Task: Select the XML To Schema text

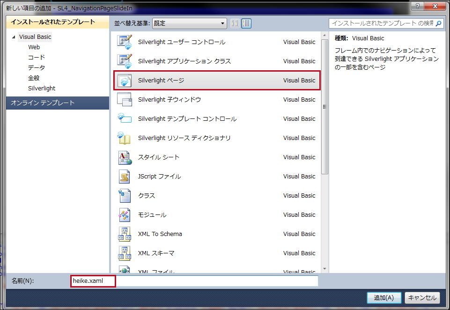Action: click(160, 234)
